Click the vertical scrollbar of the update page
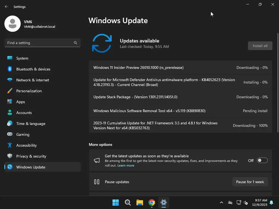Image resolution: width=279 pixels, height=209 pixels. (278, 83)
